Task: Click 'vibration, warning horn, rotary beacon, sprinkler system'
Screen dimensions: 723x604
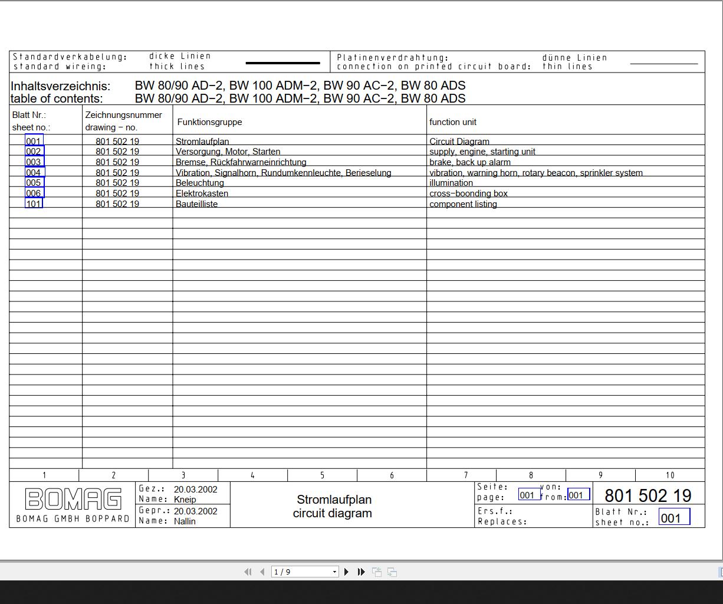Action: (x=536, y=173)
